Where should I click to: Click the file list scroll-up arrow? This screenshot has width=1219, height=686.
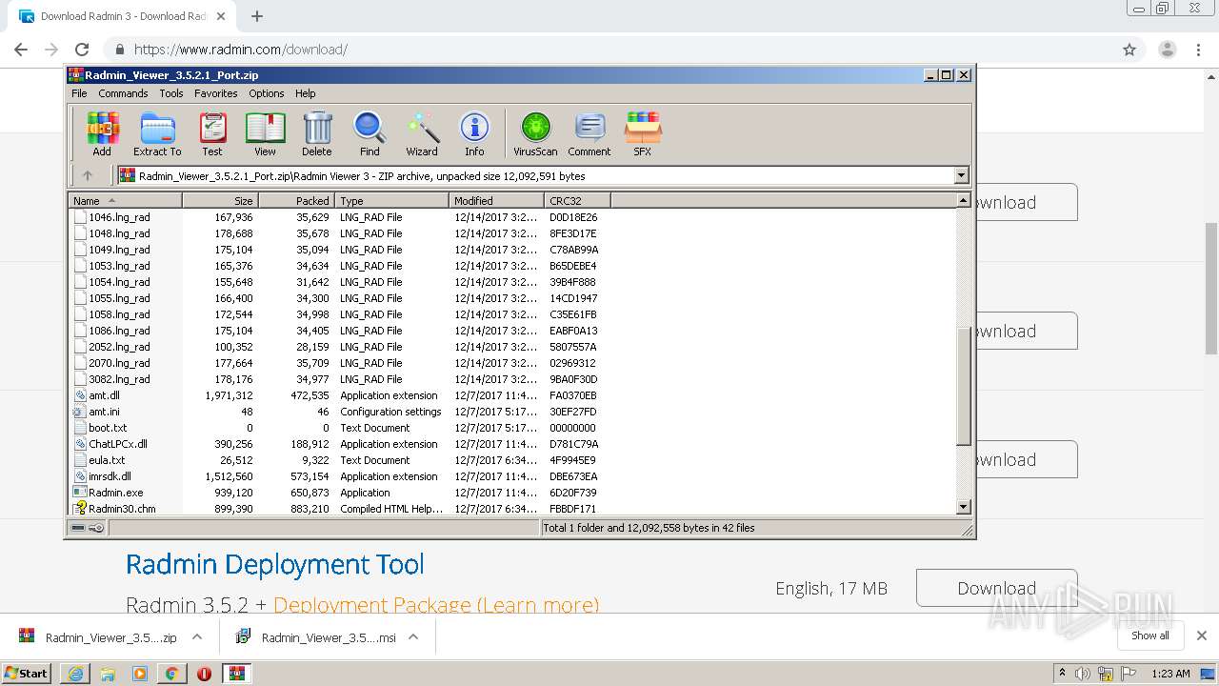[963, 200]
